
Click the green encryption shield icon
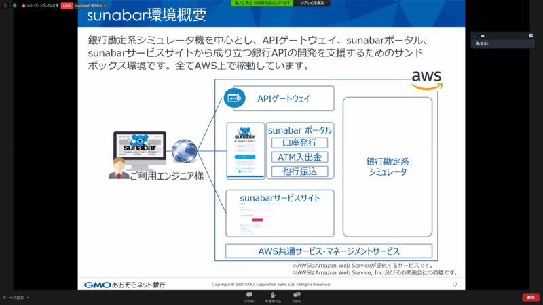point(14,6)
